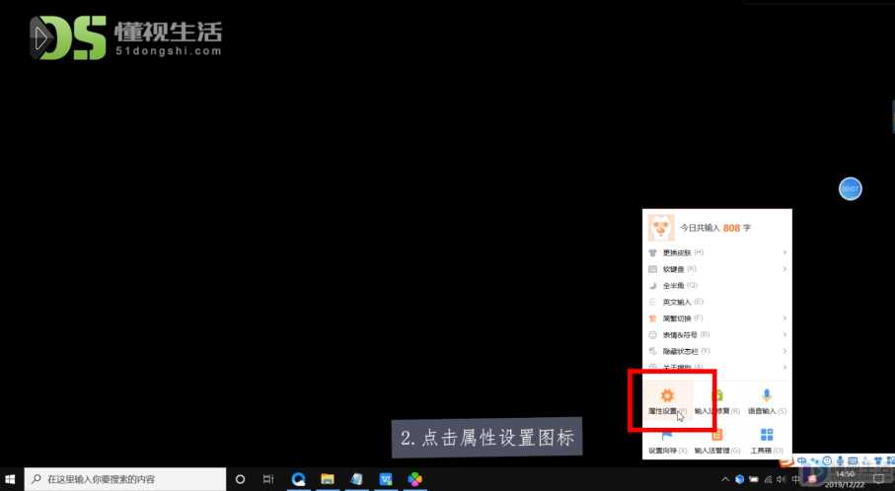Click the taskbar search box
The height and width of the screenshot is (491, 895).
point(125,479)
